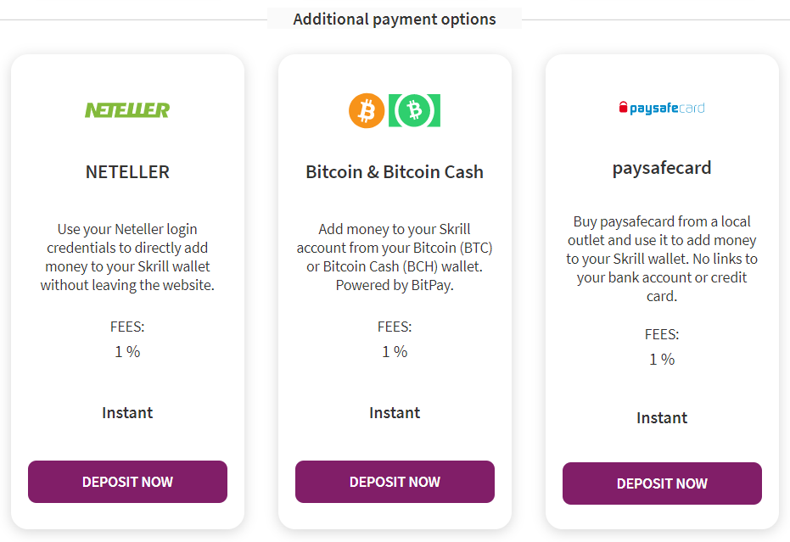Select the paysafecard heading text
The width and height of the screenshot is (790, 542).
point(662,168)
